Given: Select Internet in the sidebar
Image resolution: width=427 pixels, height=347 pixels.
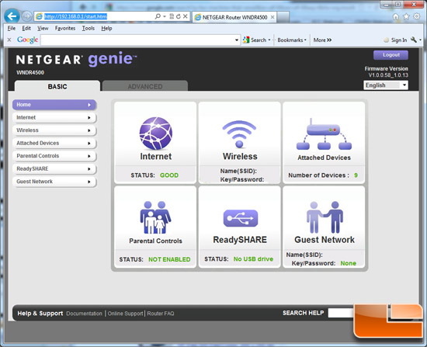Looking at the screenshot, I should tap(54, 117).
